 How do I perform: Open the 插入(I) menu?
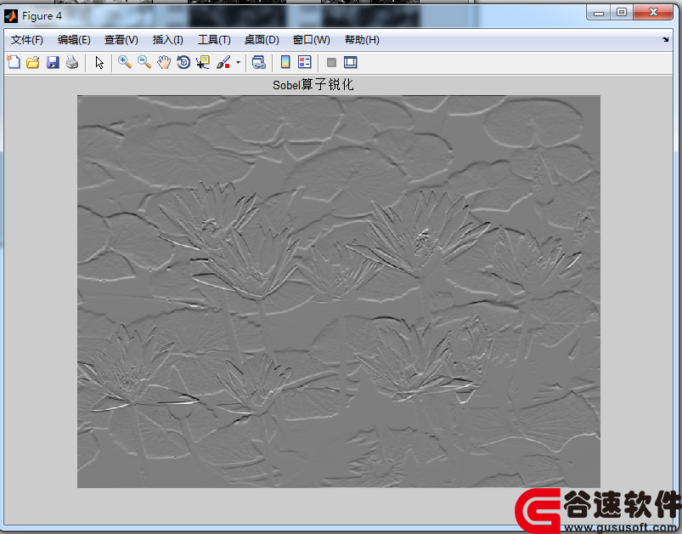pos(168,40)
